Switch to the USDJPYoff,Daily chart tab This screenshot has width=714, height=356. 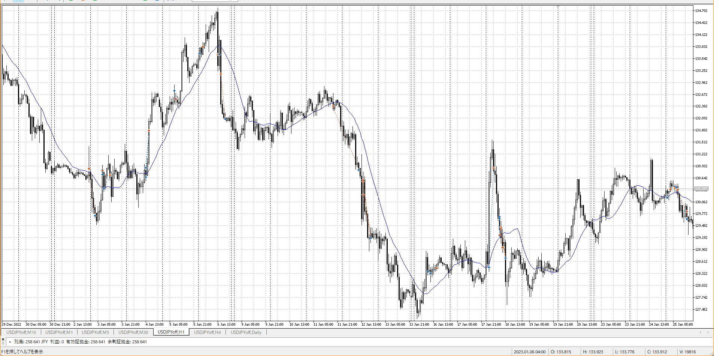pyautogui.click(x=246, y=332)
